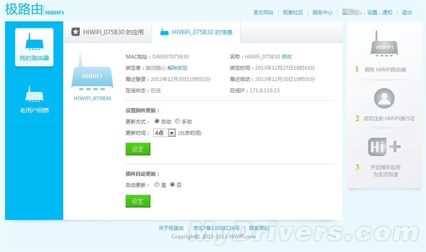Select 否 for plugin auto update
This screenshot has height=252, width=426.
click(172, 184)
